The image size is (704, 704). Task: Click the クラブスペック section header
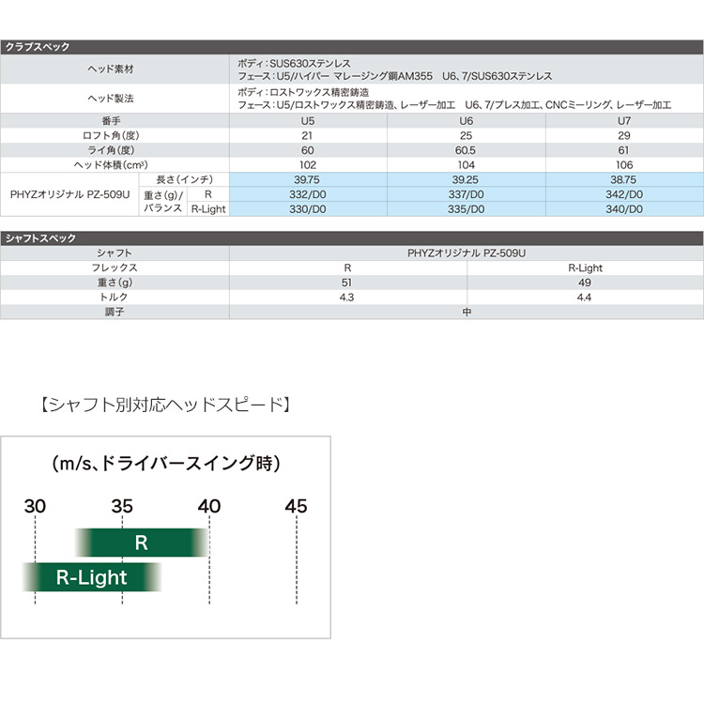point(38,46)
